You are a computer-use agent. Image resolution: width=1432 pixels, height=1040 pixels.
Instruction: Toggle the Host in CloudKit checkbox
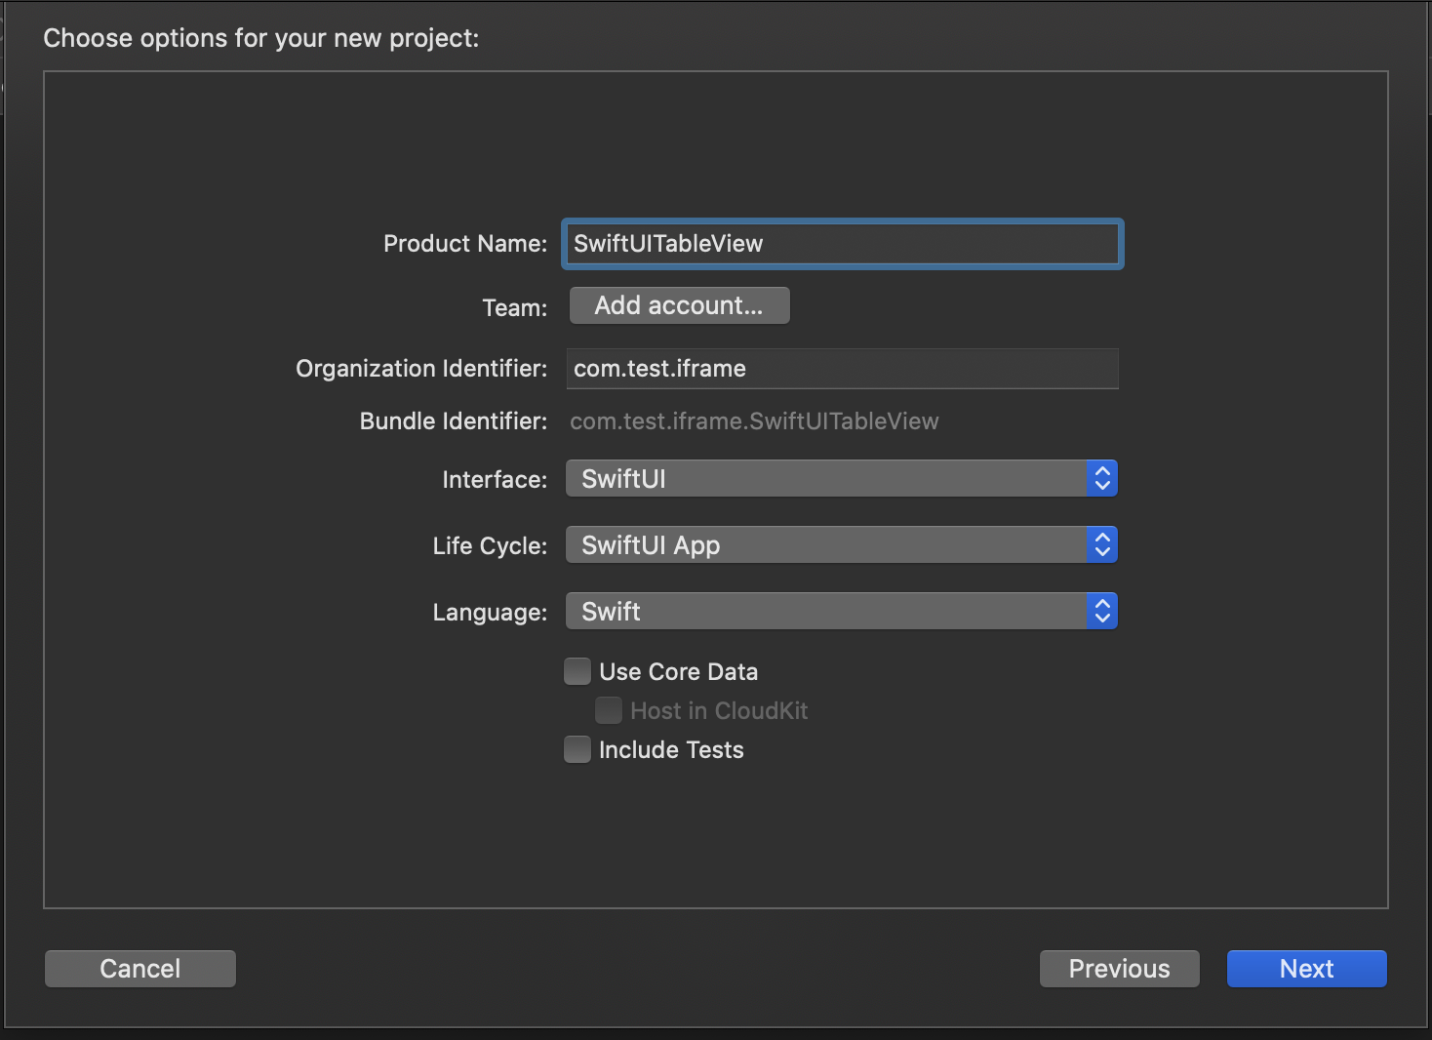[609, 710]
